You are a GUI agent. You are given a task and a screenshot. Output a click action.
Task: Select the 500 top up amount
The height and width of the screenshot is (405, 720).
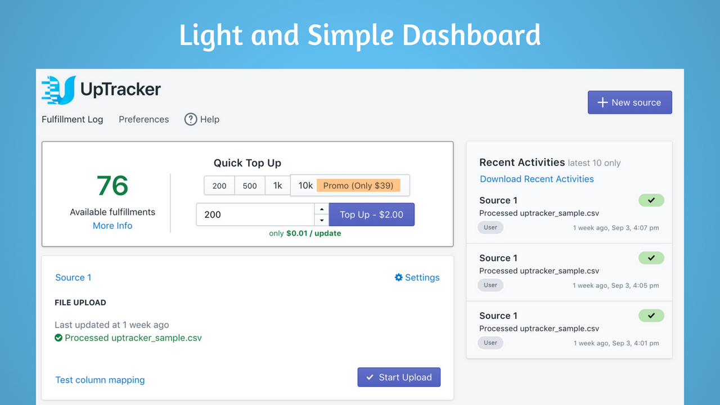pos(250,186)
